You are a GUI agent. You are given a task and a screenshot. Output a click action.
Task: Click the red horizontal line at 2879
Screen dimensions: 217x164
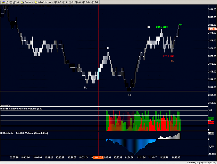[x=104, y=29]
